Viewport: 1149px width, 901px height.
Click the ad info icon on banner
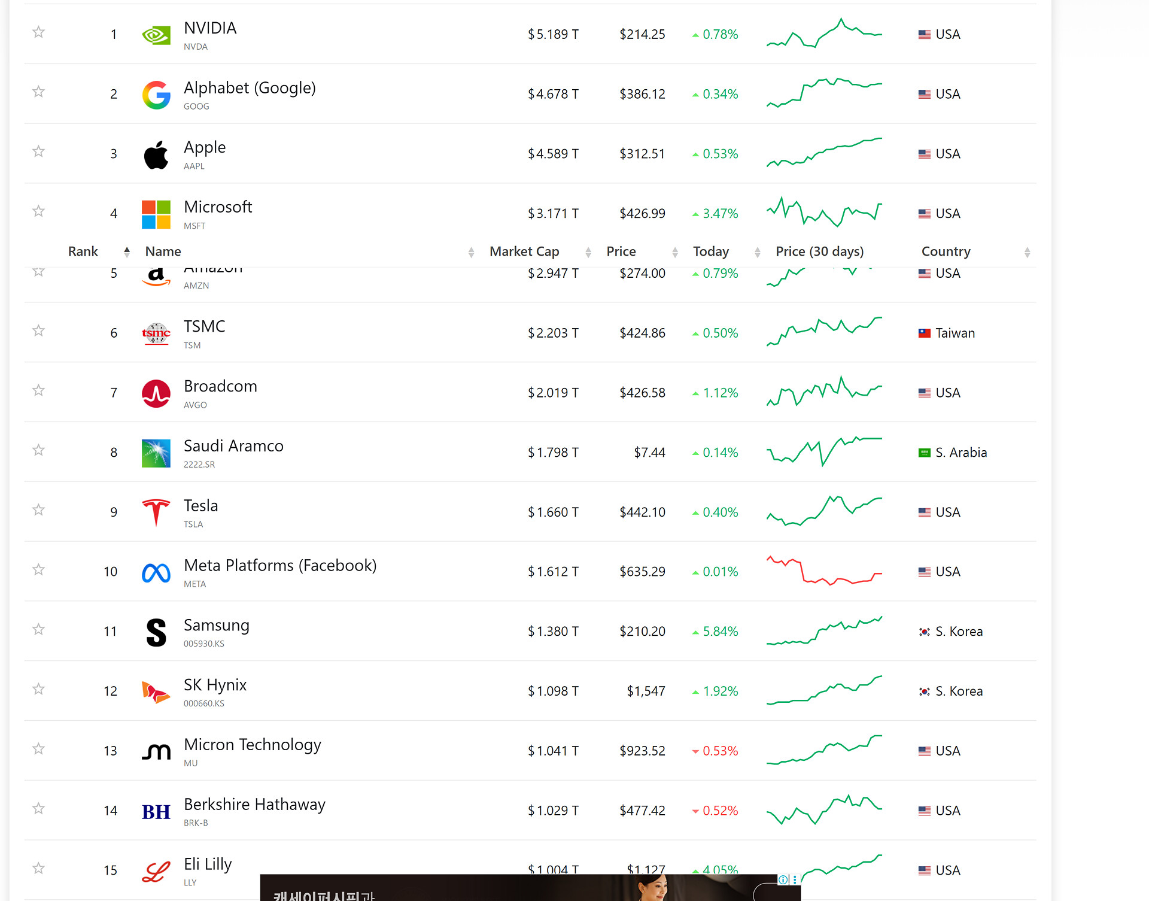coord(783,879)
